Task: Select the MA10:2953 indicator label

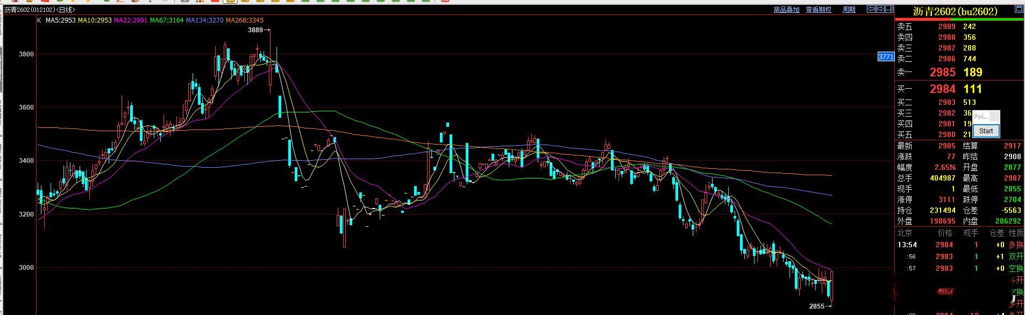Action: [x=95, y=20]
